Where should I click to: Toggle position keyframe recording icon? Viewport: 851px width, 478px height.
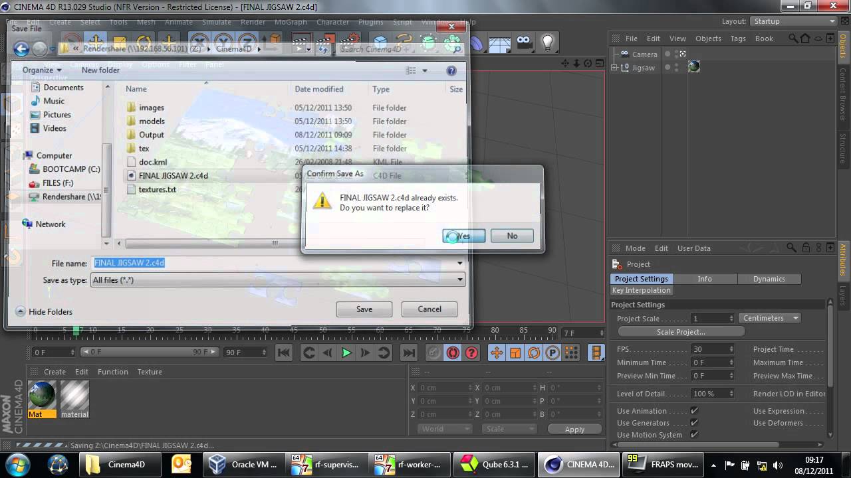click(x=497, y=353)
